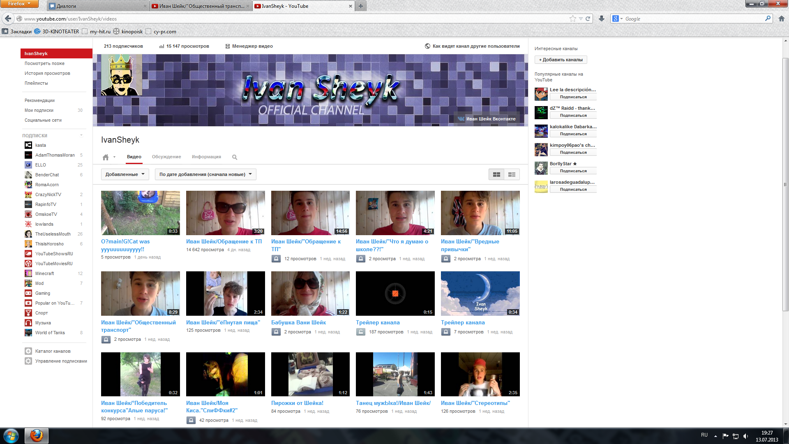Image resolution: width=789 pixels, height=444 pixels.
Task: Open the Firefox menu dropdown
Action: [x=19, y=4]
